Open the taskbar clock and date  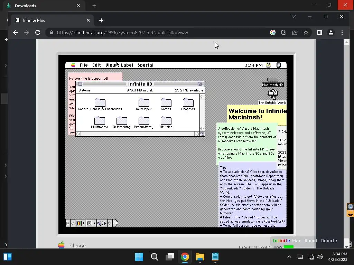click(338, 257)
